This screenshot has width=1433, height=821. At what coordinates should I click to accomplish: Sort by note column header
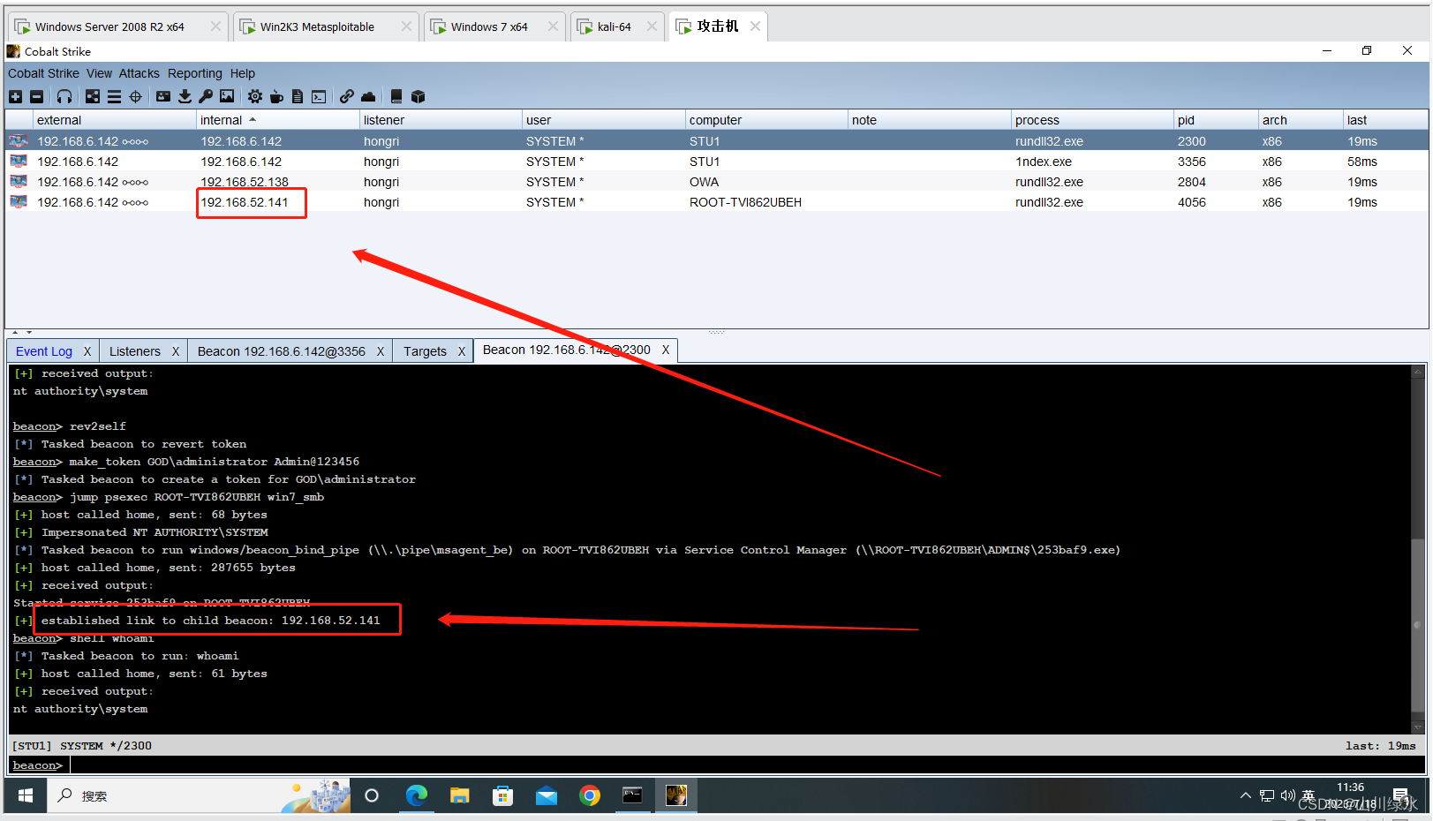[x=930, y=120]
